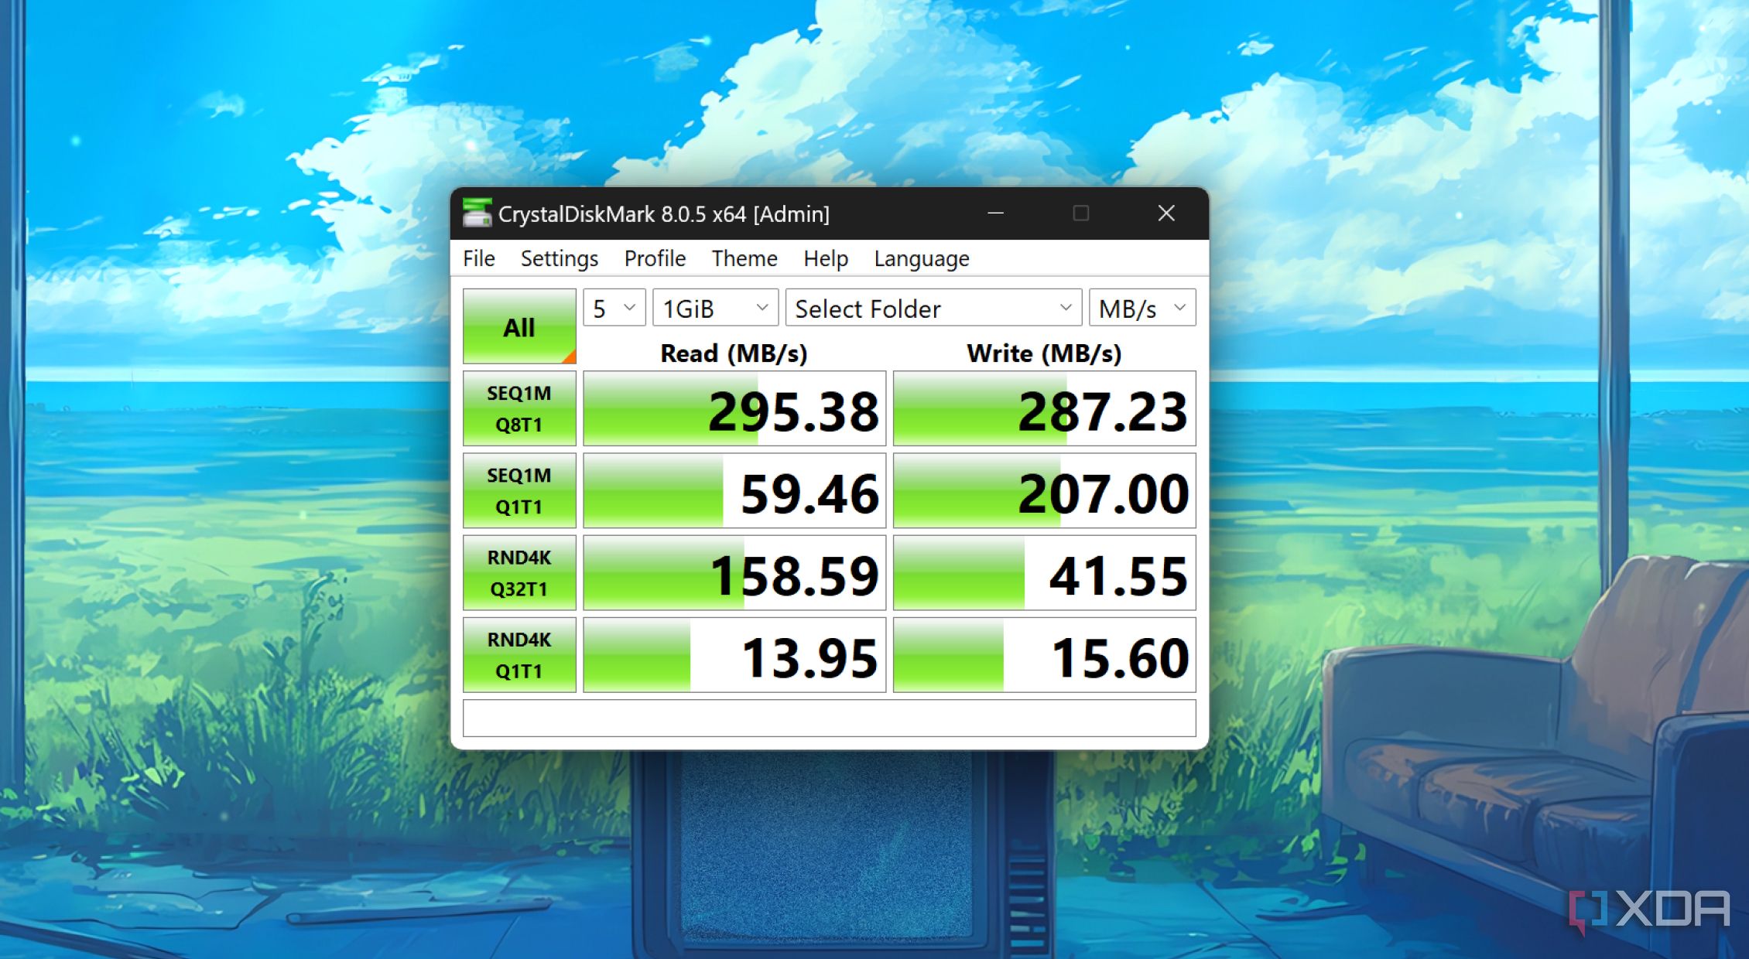Start all benchmarks with the All button
Screen dimensions: 1749x959
pos(519,326)
